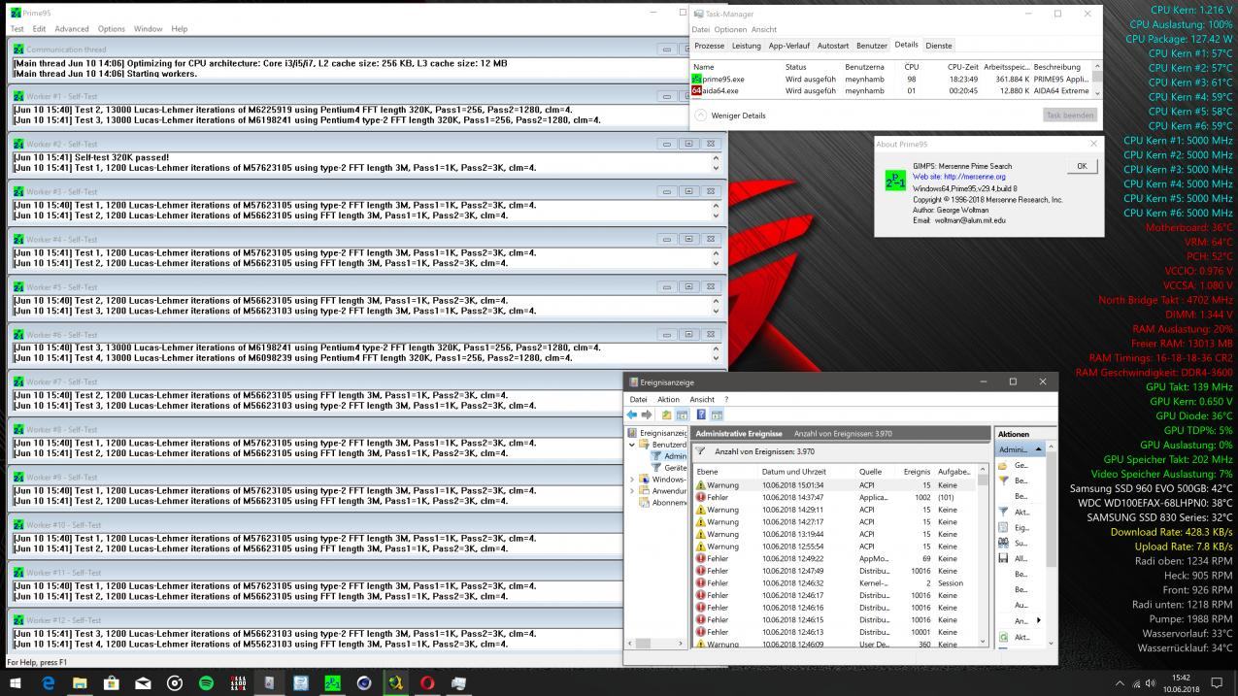Screen dimensions: 1238x696
Task: Open the Window menu in Prime95
Action: [x=148, y=29]
